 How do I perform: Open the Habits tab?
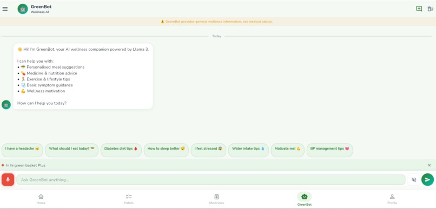[x=129, y=199]
